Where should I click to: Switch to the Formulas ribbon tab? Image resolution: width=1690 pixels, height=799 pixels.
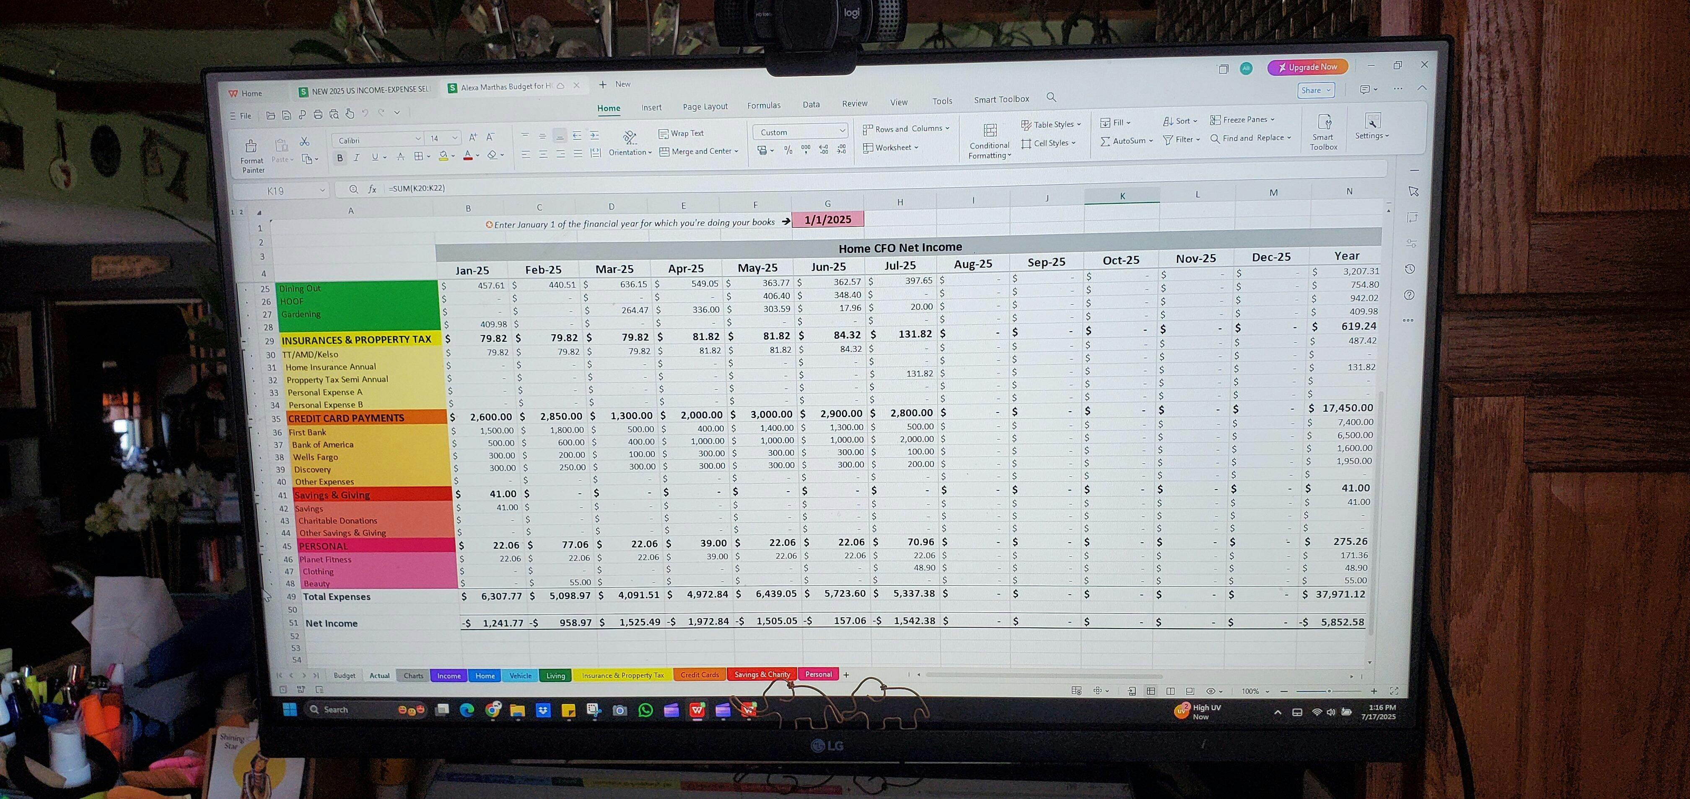tap(764, 106)
